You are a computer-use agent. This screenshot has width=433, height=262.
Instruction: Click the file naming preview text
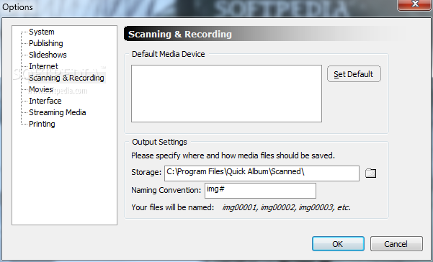click(286, 207)
